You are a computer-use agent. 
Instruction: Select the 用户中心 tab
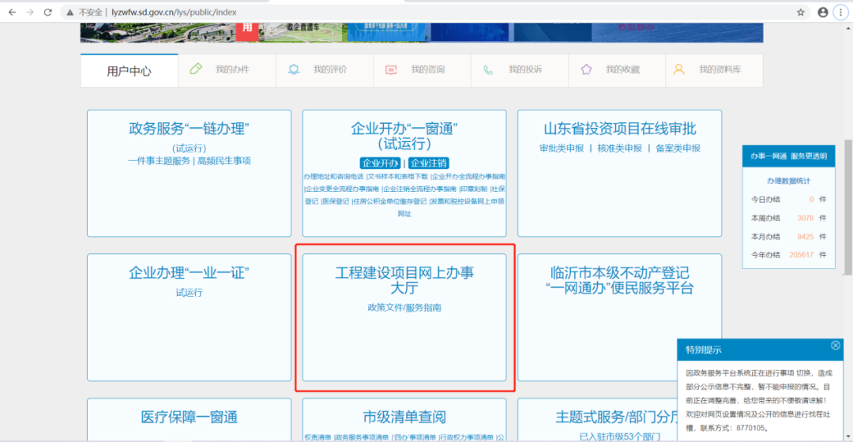129,70
